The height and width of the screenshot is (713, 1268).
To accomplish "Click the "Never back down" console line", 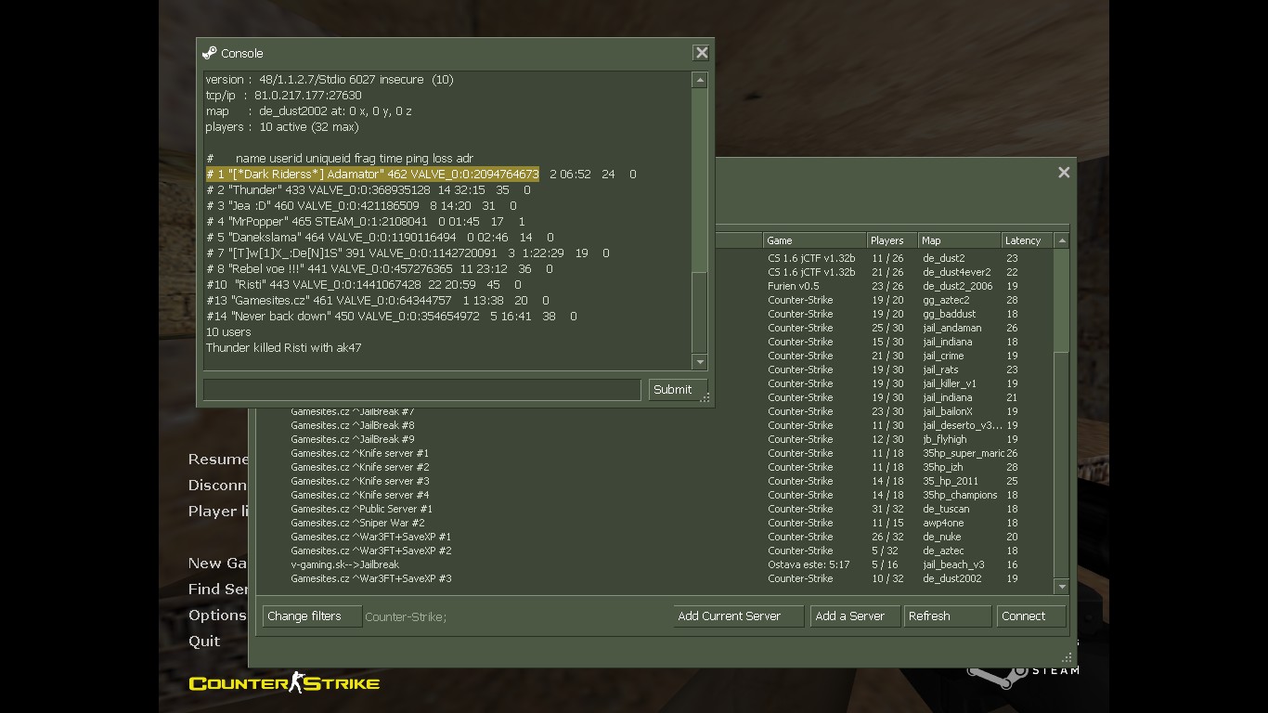I will tap(391, 316).
